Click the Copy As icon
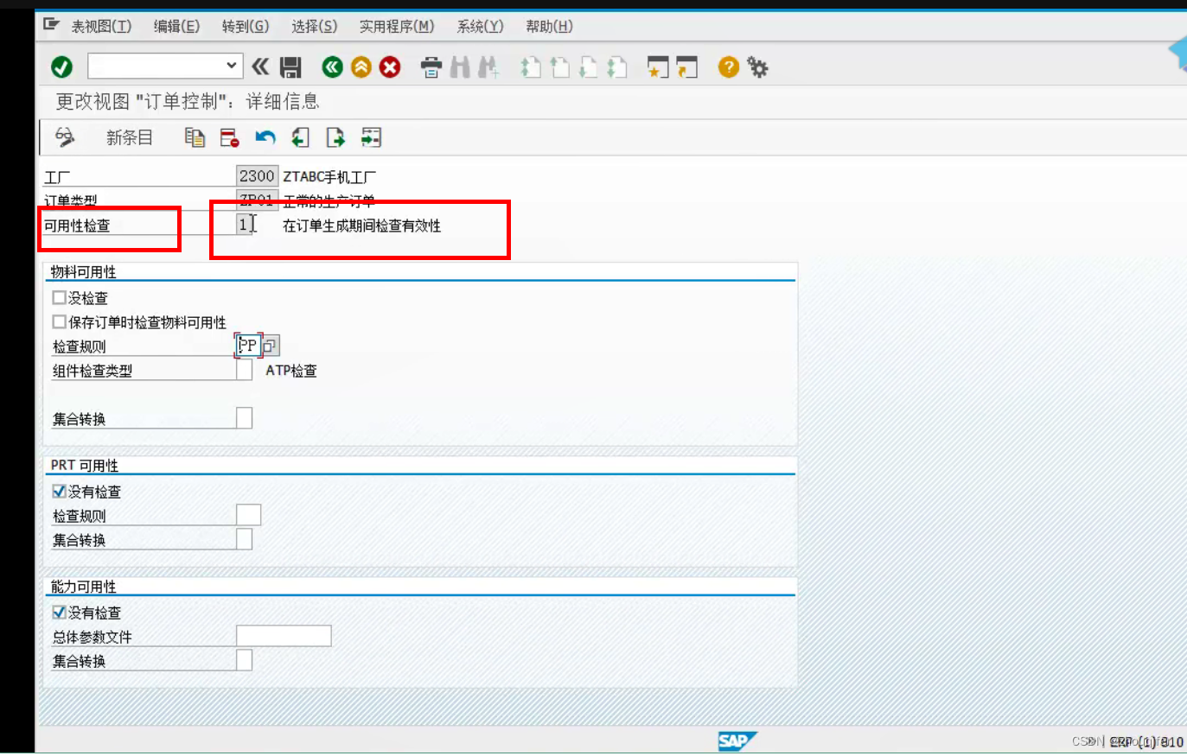Image resolution: width=1187 pixels, height=756 pixels. tap(195, 137)
